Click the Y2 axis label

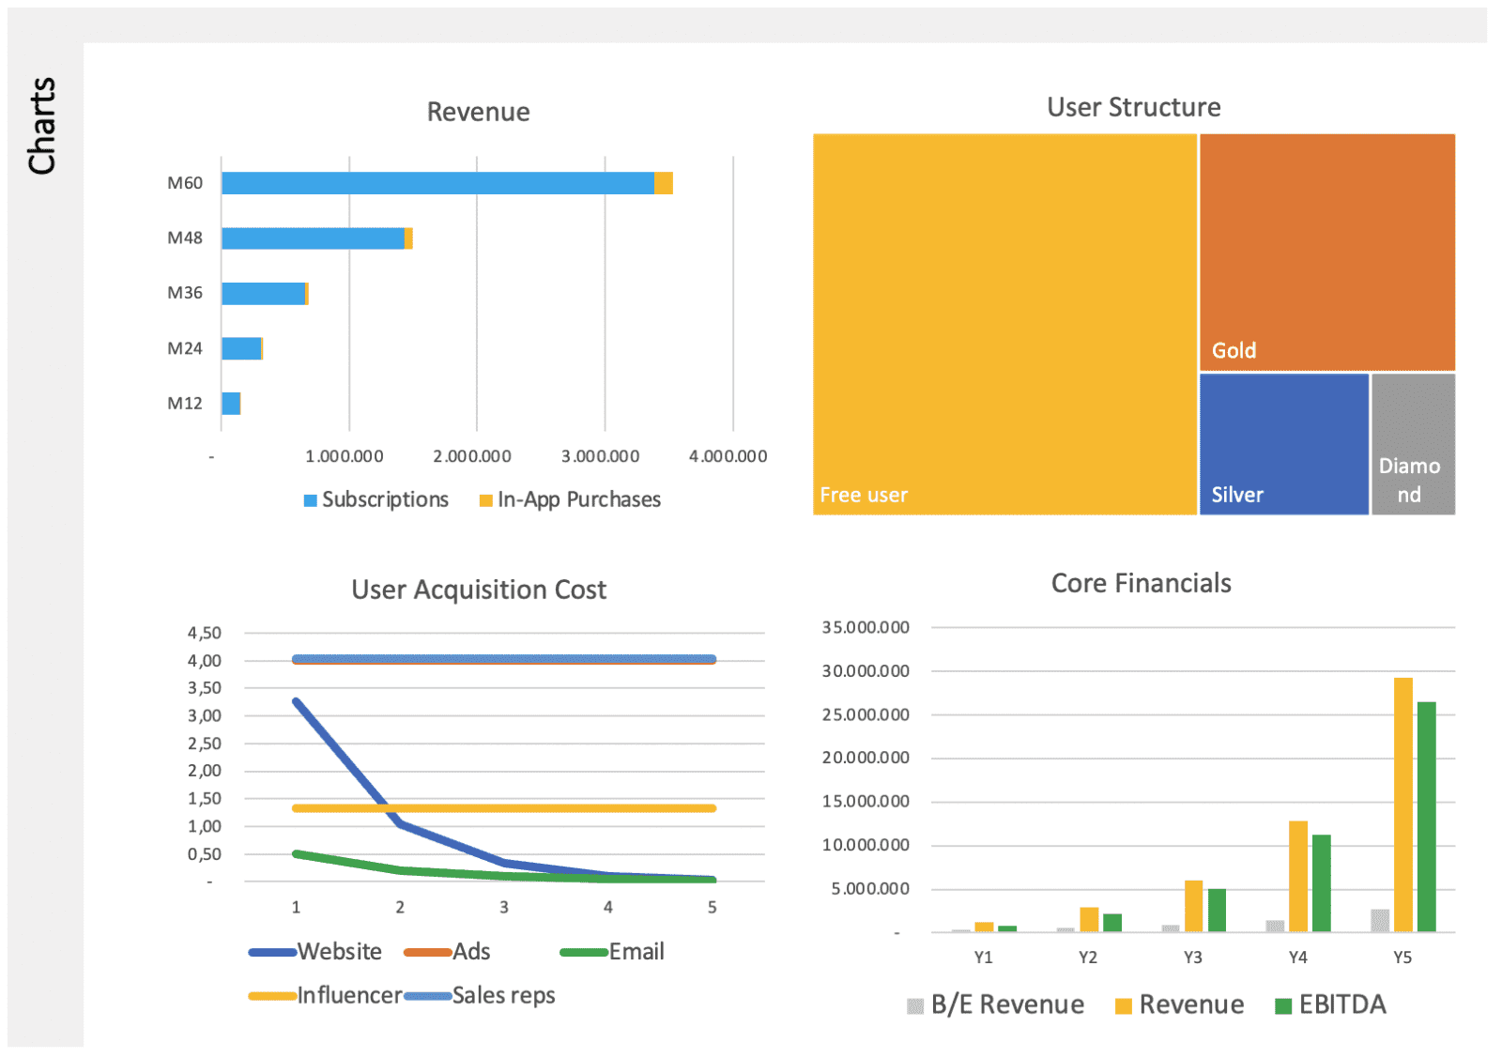coord(1087,958)
